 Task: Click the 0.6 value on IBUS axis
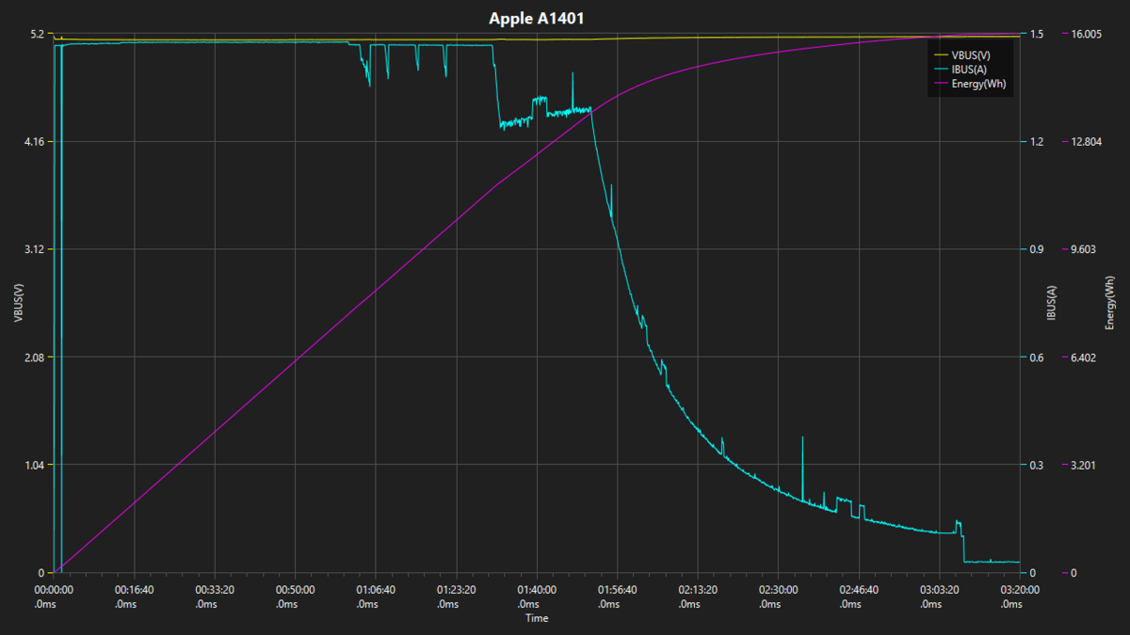(x=1037, y=357)
